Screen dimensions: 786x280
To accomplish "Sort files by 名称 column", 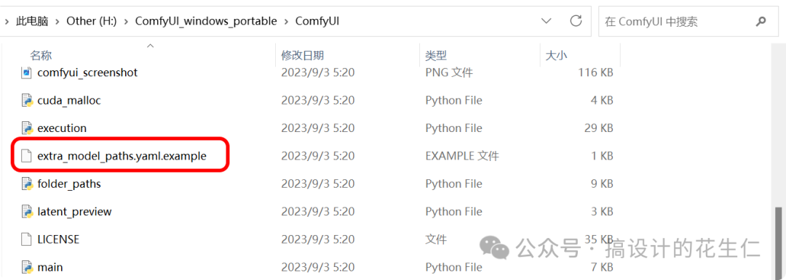I will pyautogui.click(x=41, y=55).
